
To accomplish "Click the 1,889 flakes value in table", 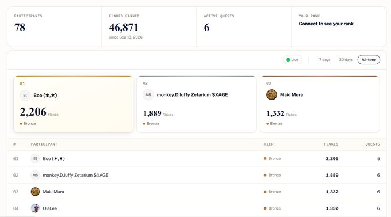I will coord(332,175).
